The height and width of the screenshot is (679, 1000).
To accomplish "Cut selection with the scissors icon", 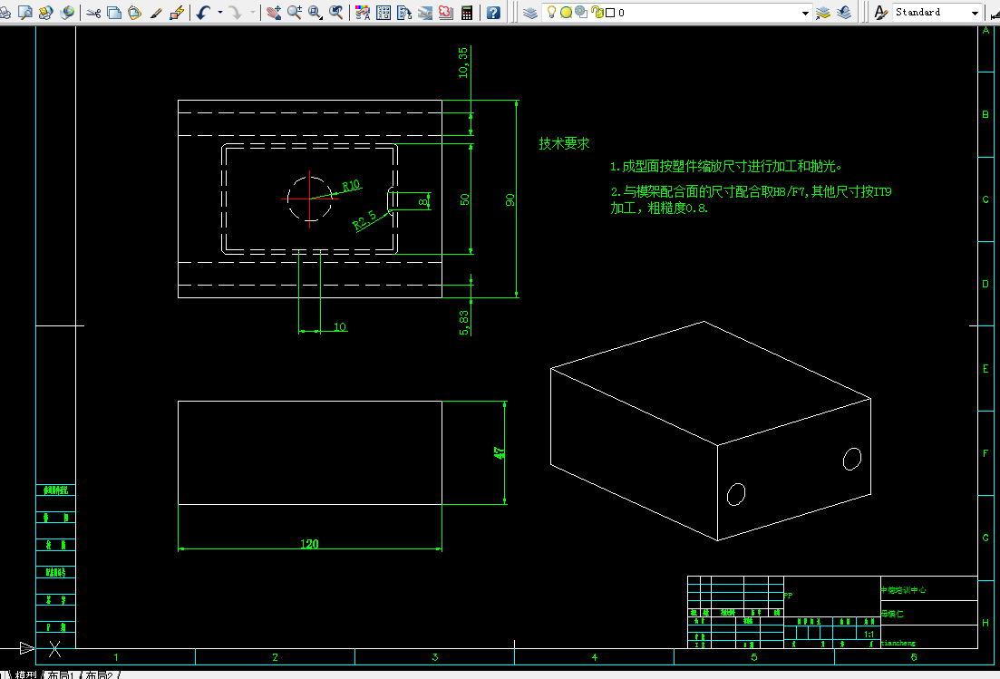I will (93, 12).
